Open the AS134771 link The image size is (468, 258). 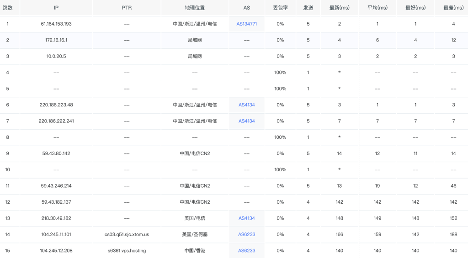(246, 24)
